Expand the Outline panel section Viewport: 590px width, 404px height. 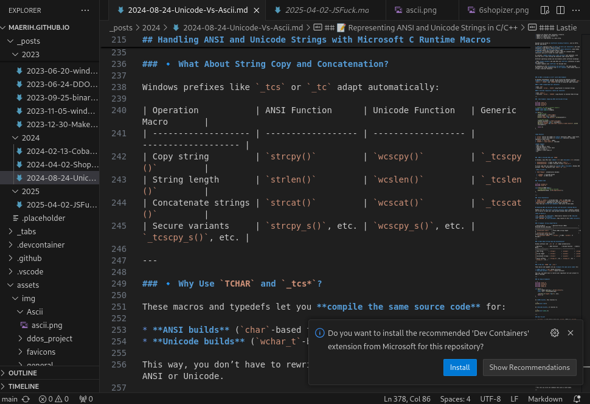[x=23, y=373]
